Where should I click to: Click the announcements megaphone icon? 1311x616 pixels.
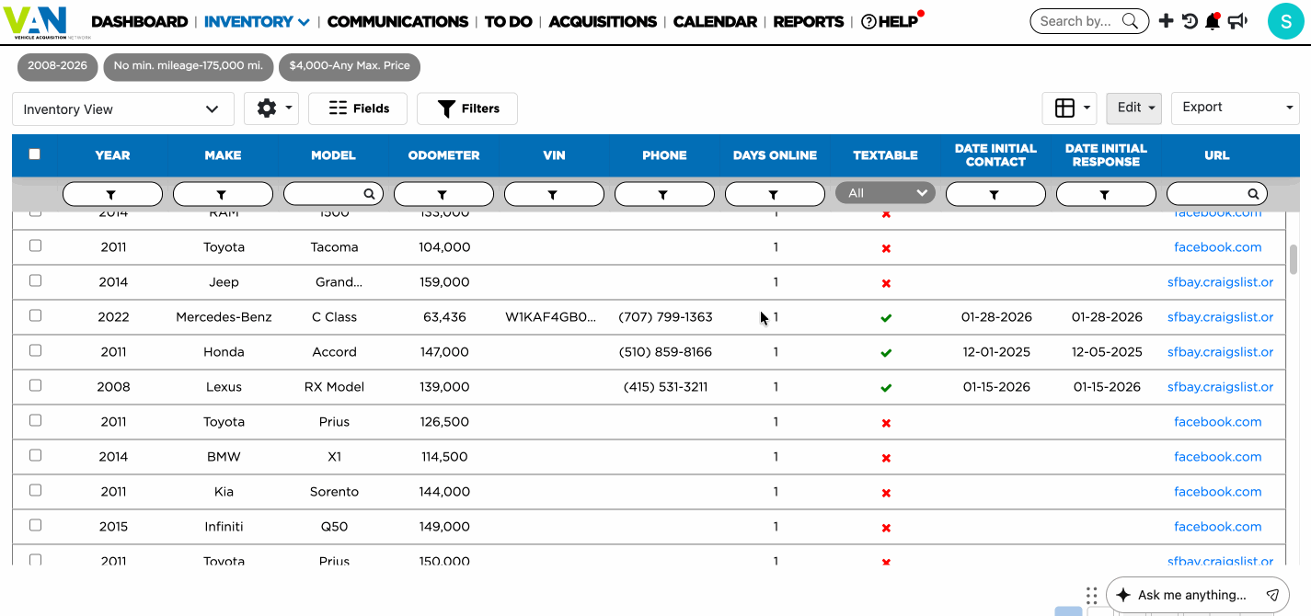(1238, 21)
